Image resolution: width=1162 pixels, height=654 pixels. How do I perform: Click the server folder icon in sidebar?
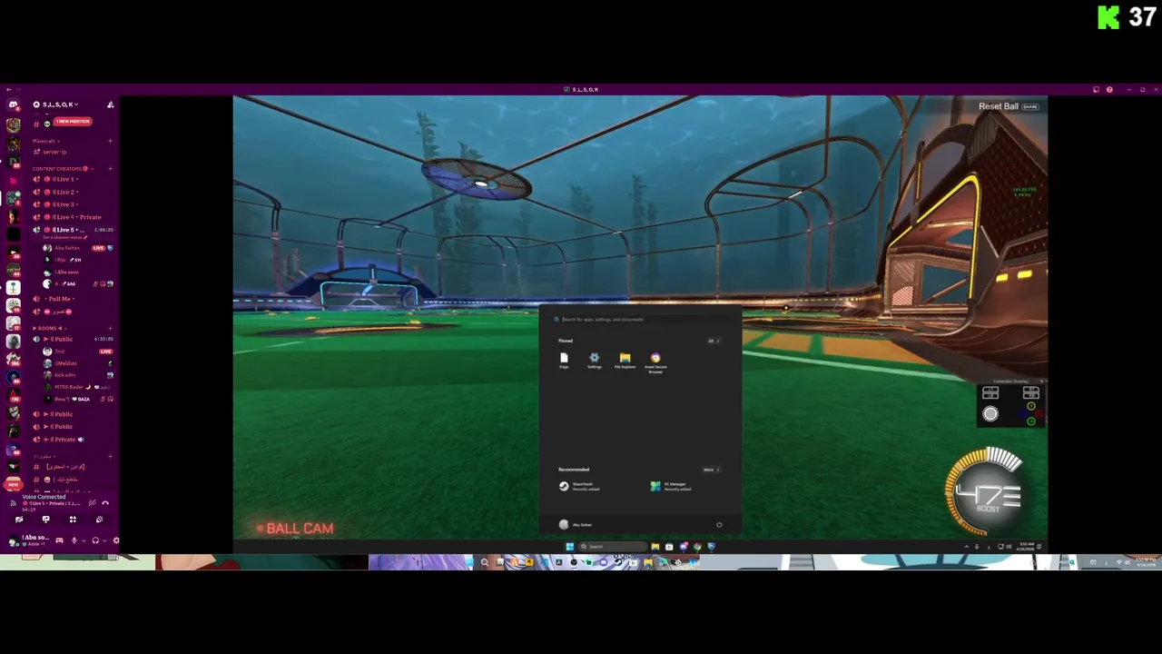pyautogui.click(x=14, y=181)
